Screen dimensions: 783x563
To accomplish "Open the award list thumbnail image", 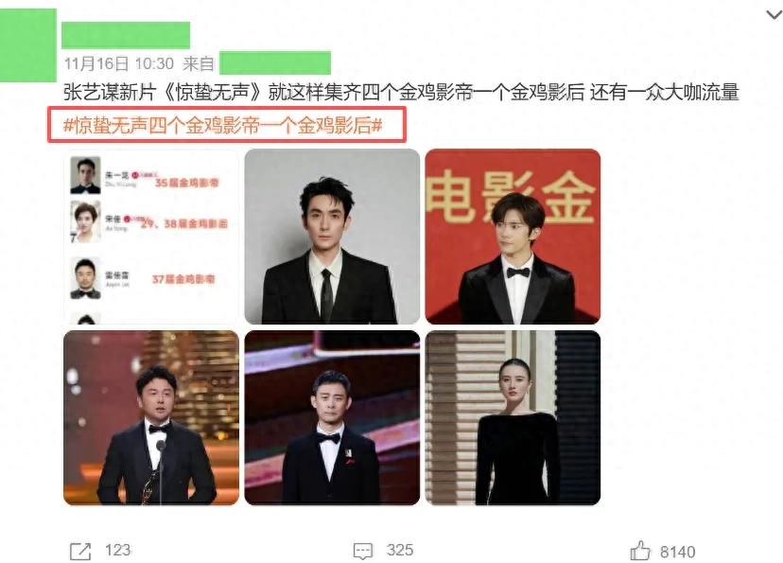I will pyautogui.click(x=151, y=237).
